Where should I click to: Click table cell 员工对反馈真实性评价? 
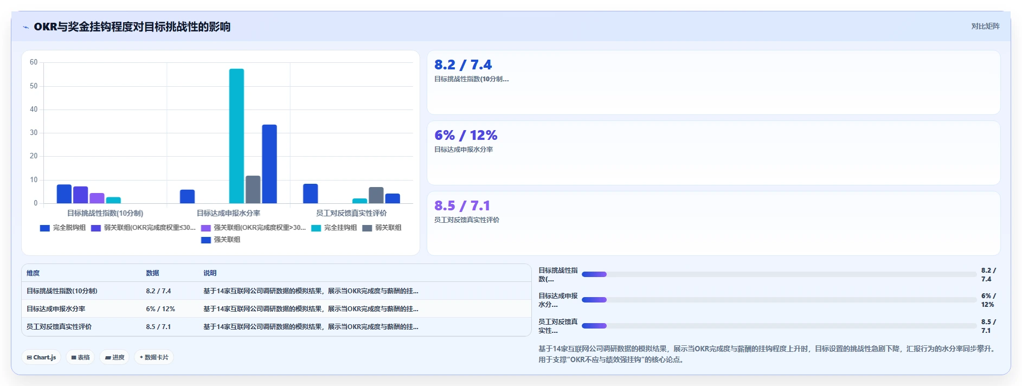point(59,327)
